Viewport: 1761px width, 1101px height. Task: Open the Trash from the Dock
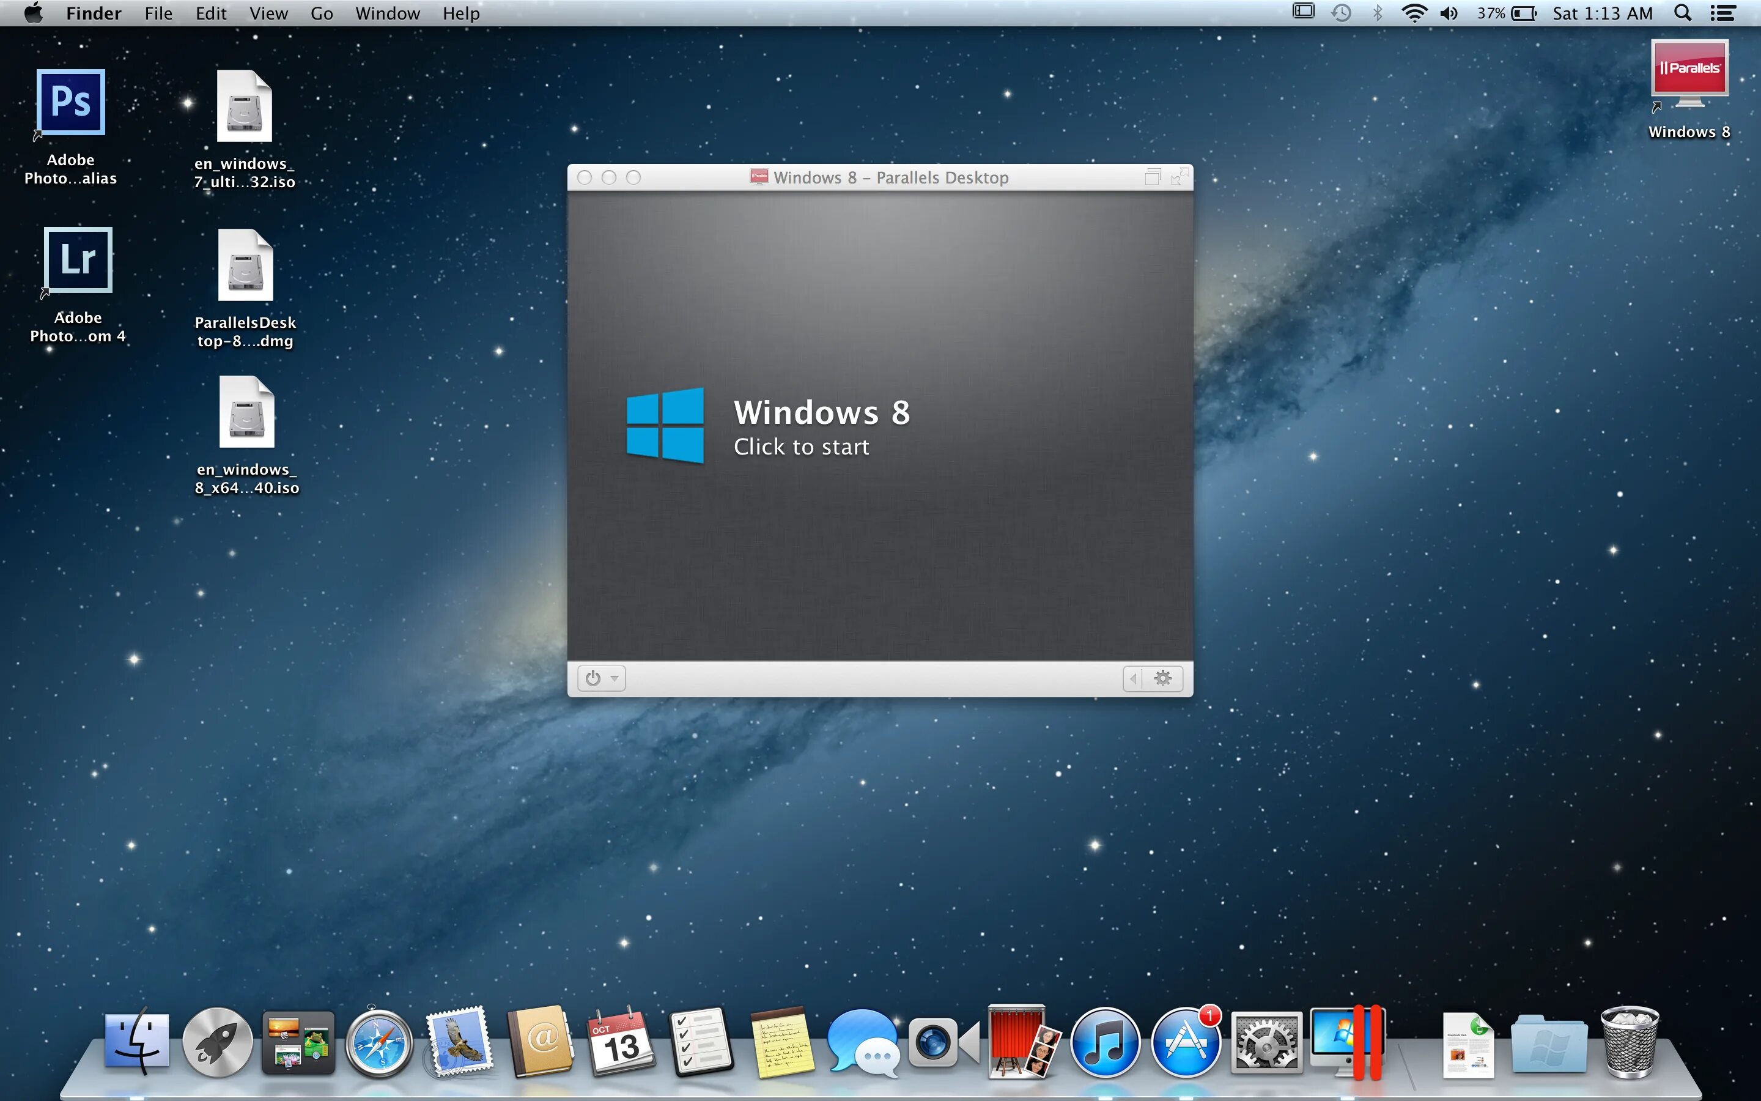tap(1631, 1042)
